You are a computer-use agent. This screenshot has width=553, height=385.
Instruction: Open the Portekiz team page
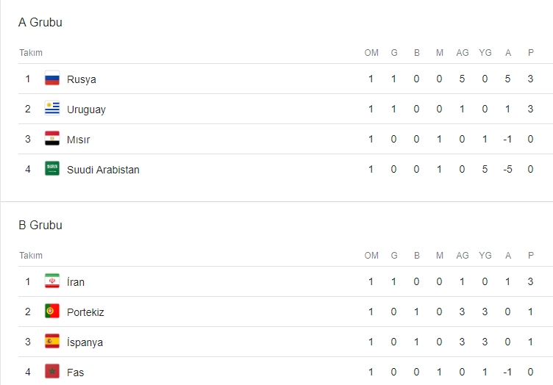[x=85, y=312]
